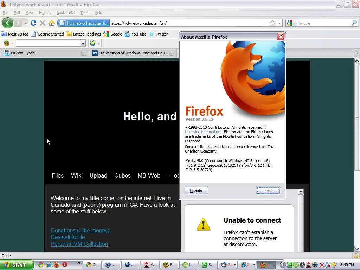Click the Stop loading X icon
This screenshot has width=360, height=270.
point(43,23)
